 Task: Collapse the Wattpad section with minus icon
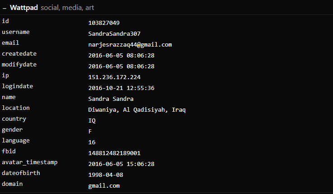tap(5, 8)
